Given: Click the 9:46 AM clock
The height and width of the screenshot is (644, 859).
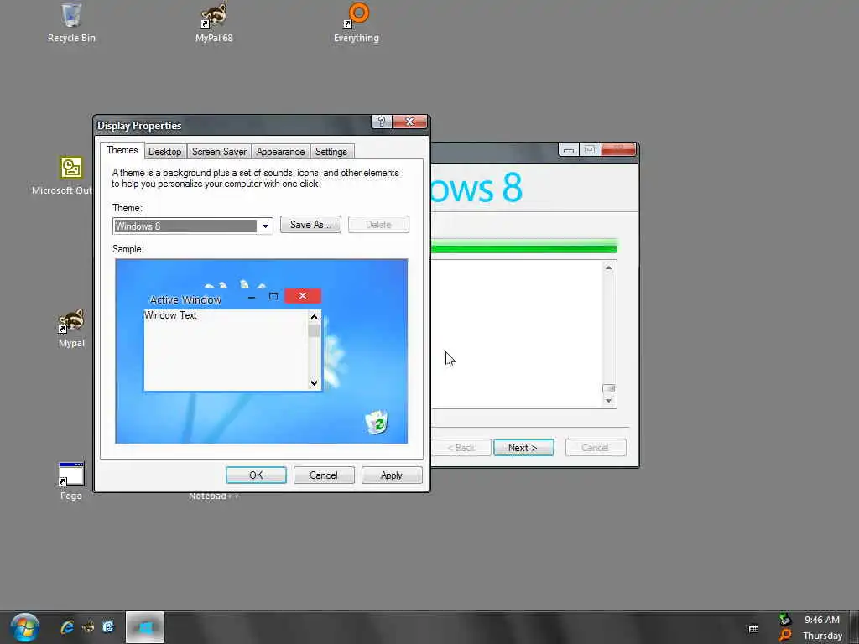Looking at the screenshot, I should tap(822, 620).
